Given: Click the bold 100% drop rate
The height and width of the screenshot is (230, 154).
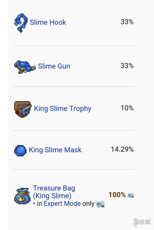Looking at the screenshot, I should [x=117, y=195].
